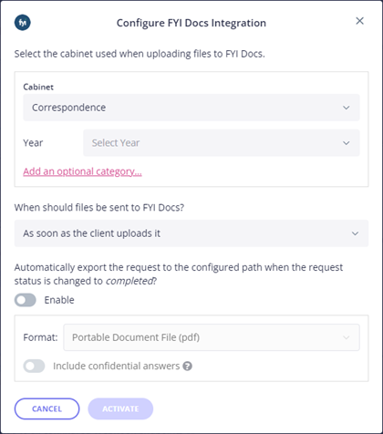Click help icon beside confidential answers

coord(187,366)
